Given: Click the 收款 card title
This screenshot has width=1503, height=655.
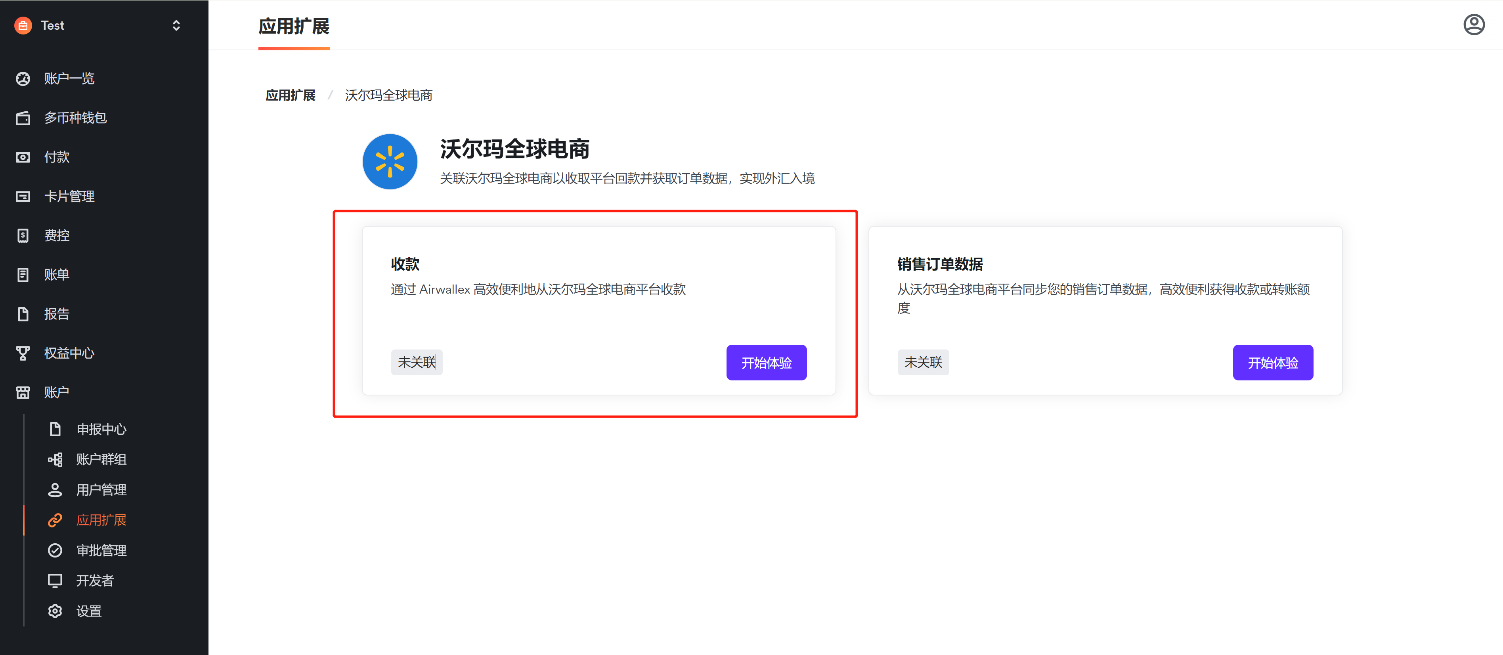Looking at the screenshot, I should (405, 264).
